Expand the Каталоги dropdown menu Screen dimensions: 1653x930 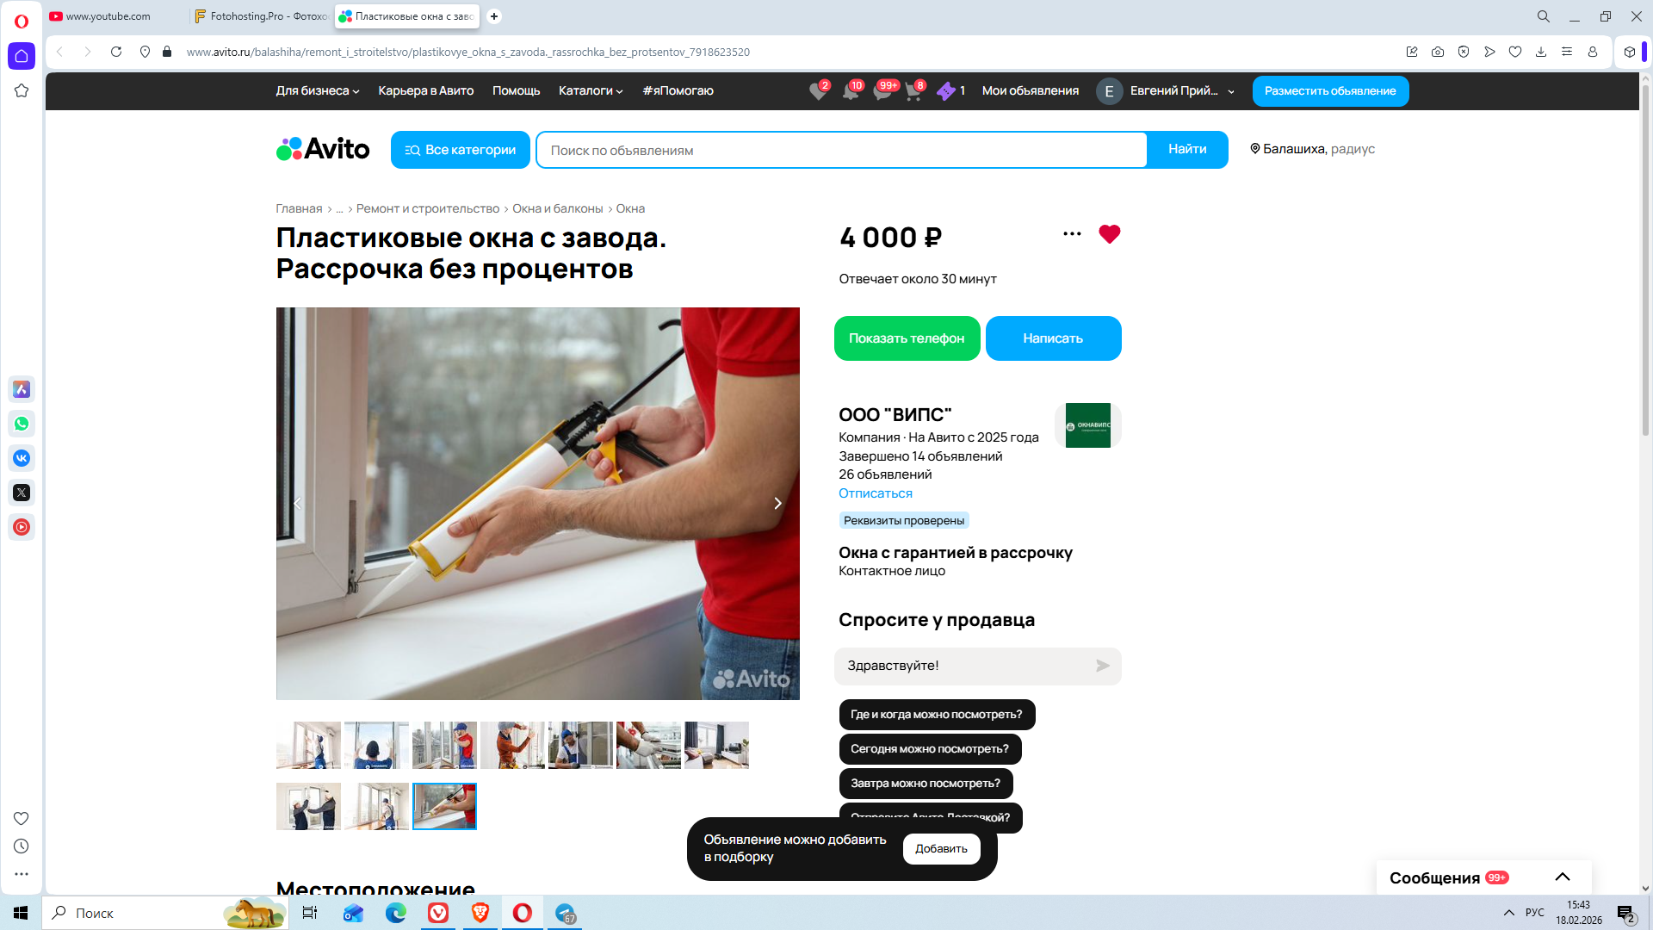point(590,90)
